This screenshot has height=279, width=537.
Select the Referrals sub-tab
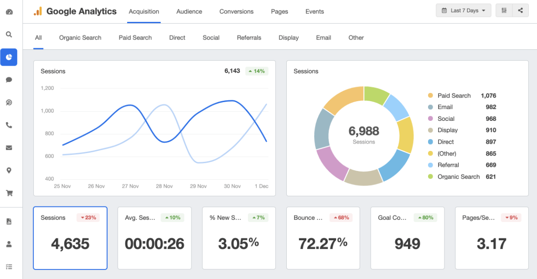click(249, 38)
